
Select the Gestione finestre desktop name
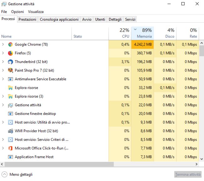(x=35, y=114)
